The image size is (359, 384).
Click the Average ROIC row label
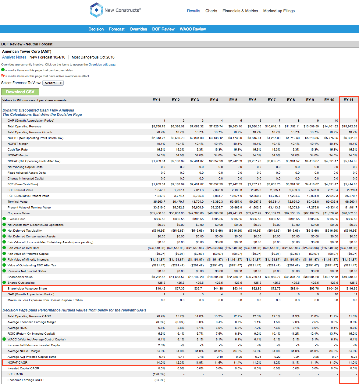pyautogui.click(x=17, y=328)
